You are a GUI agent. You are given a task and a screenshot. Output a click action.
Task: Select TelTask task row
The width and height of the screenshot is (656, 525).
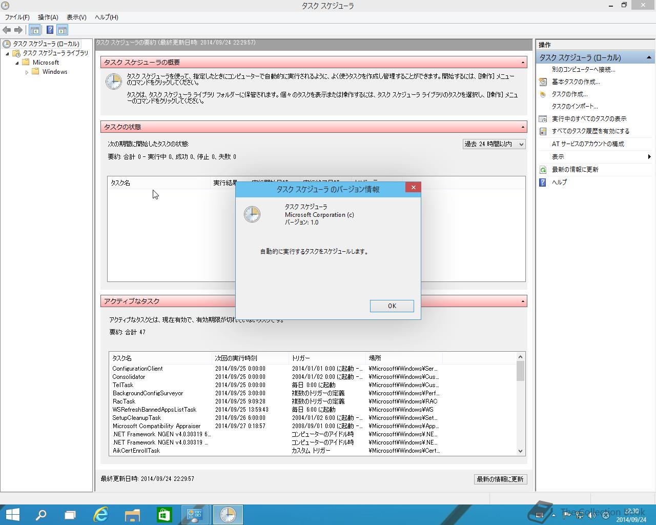pos(312,385)
